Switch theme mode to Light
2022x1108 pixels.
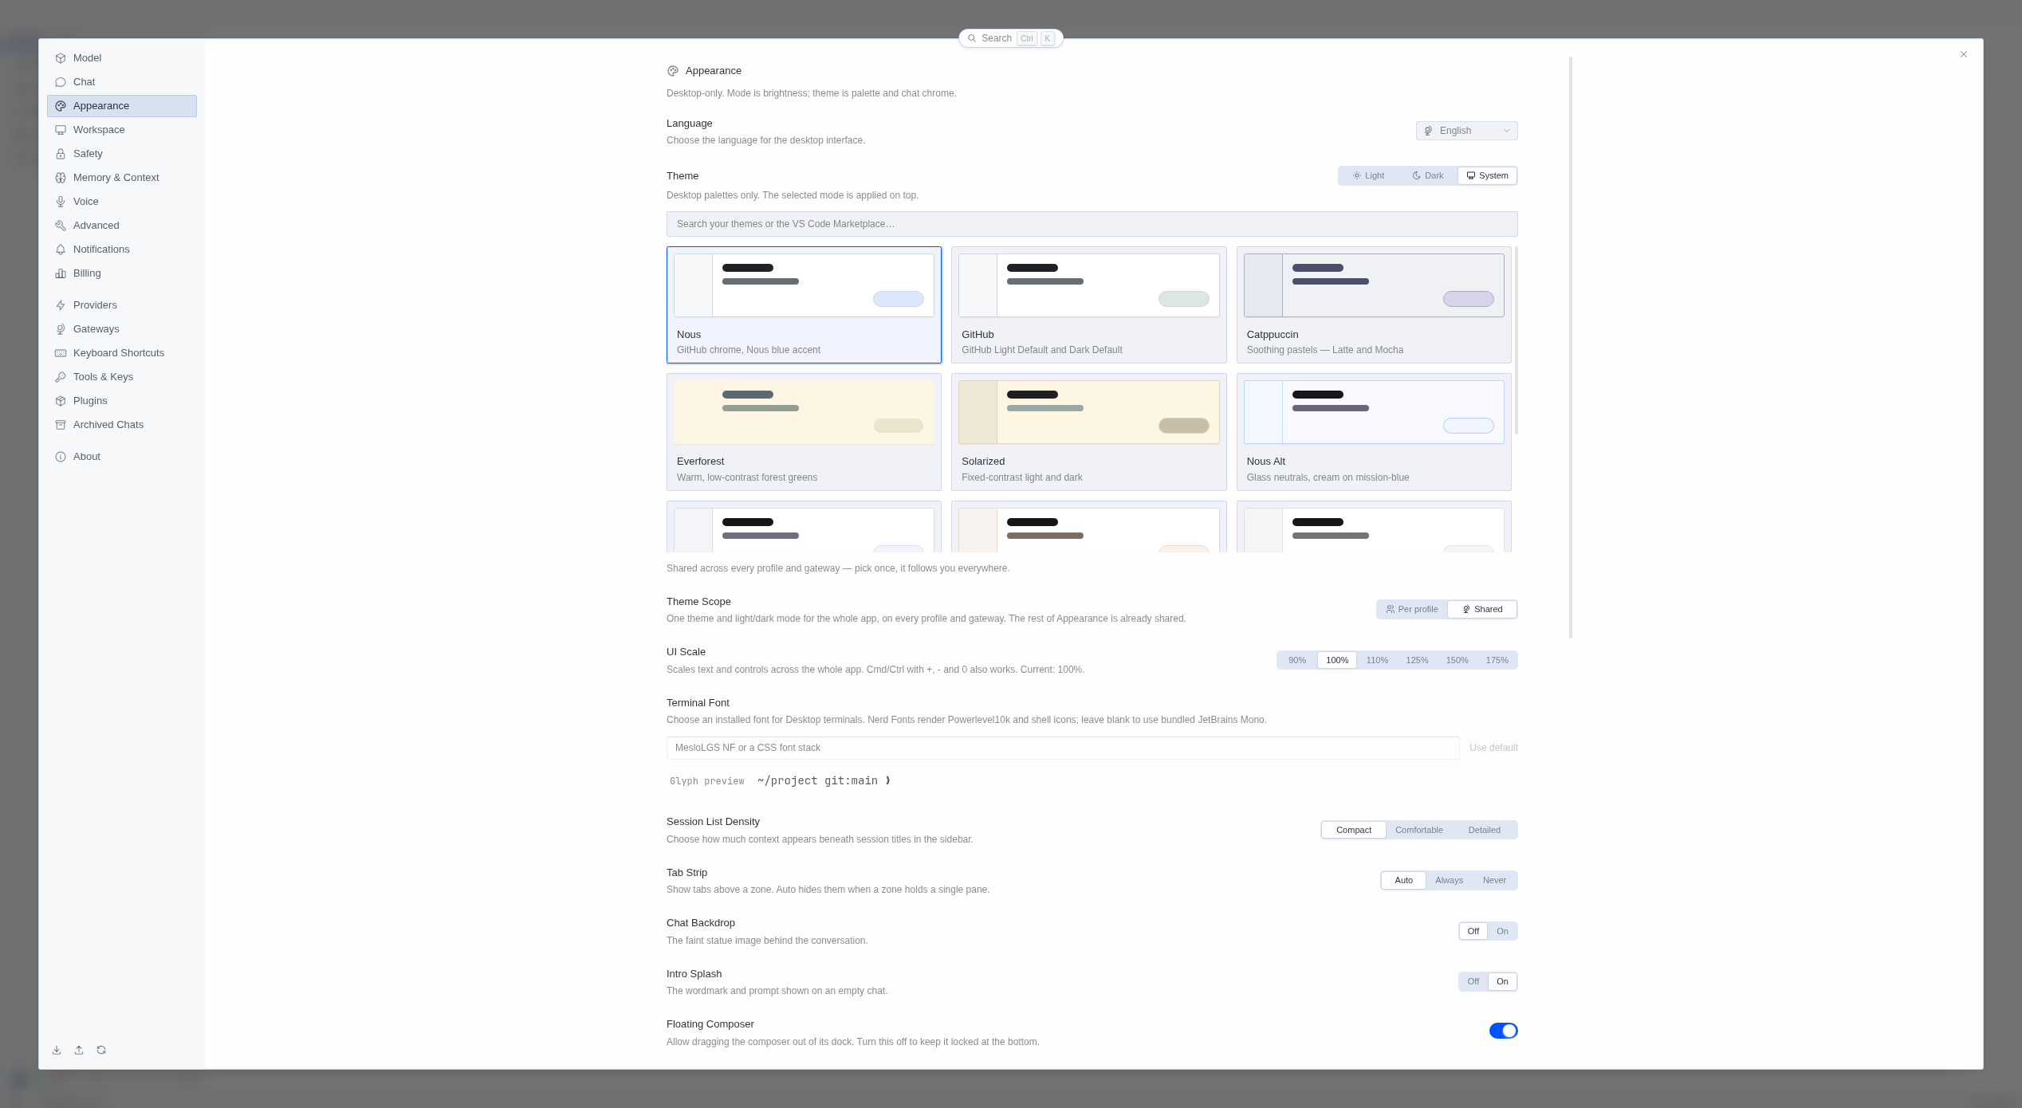pos(1369,175)
